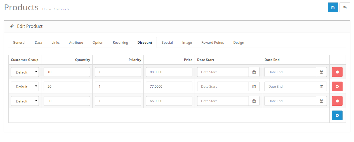
Task: Remove the discount row with quantity 10
Action: (337, 72)
